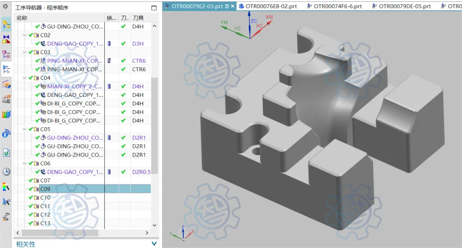Select purple GU-DING-ZHOU_CO... operation under C05
The height and width of the screenshot is (248, 462).
click(x=75, y=137)
